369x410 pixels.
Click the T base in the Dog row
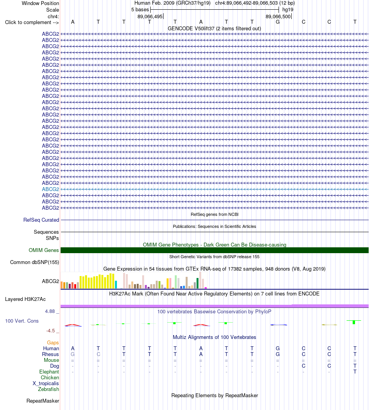click(x=355, y=366)
